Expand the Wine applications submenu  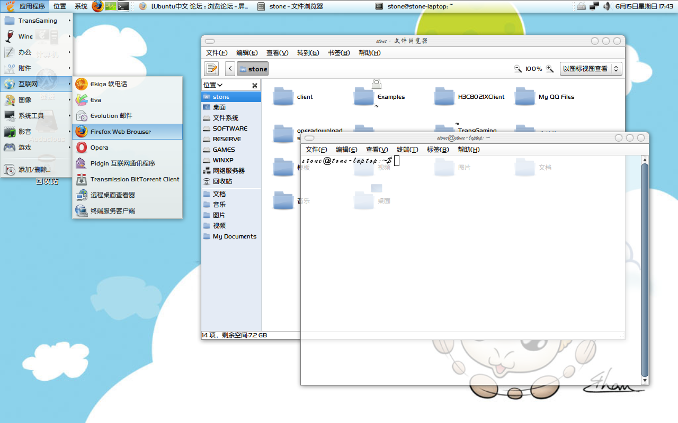[x=37, y=36]
